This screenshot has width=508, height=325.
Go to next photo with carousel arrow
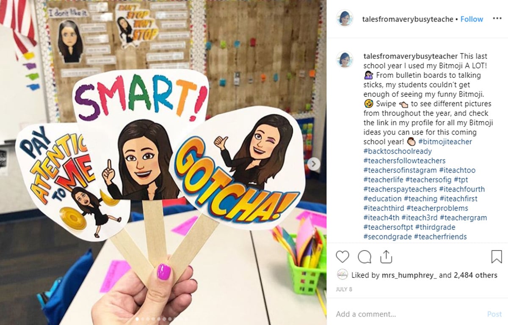pos(313,164)
